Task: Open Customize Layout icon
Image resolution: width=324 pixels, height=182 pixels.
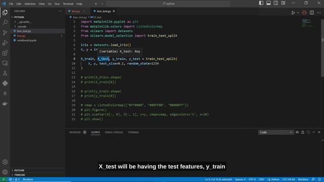Action: click(283, 3)
